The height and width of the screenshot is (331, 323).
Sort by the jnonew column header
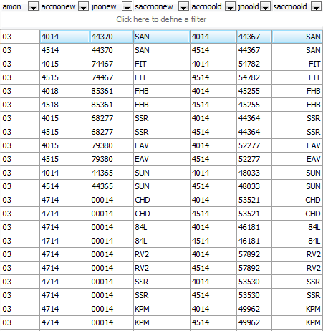point(104,6)
